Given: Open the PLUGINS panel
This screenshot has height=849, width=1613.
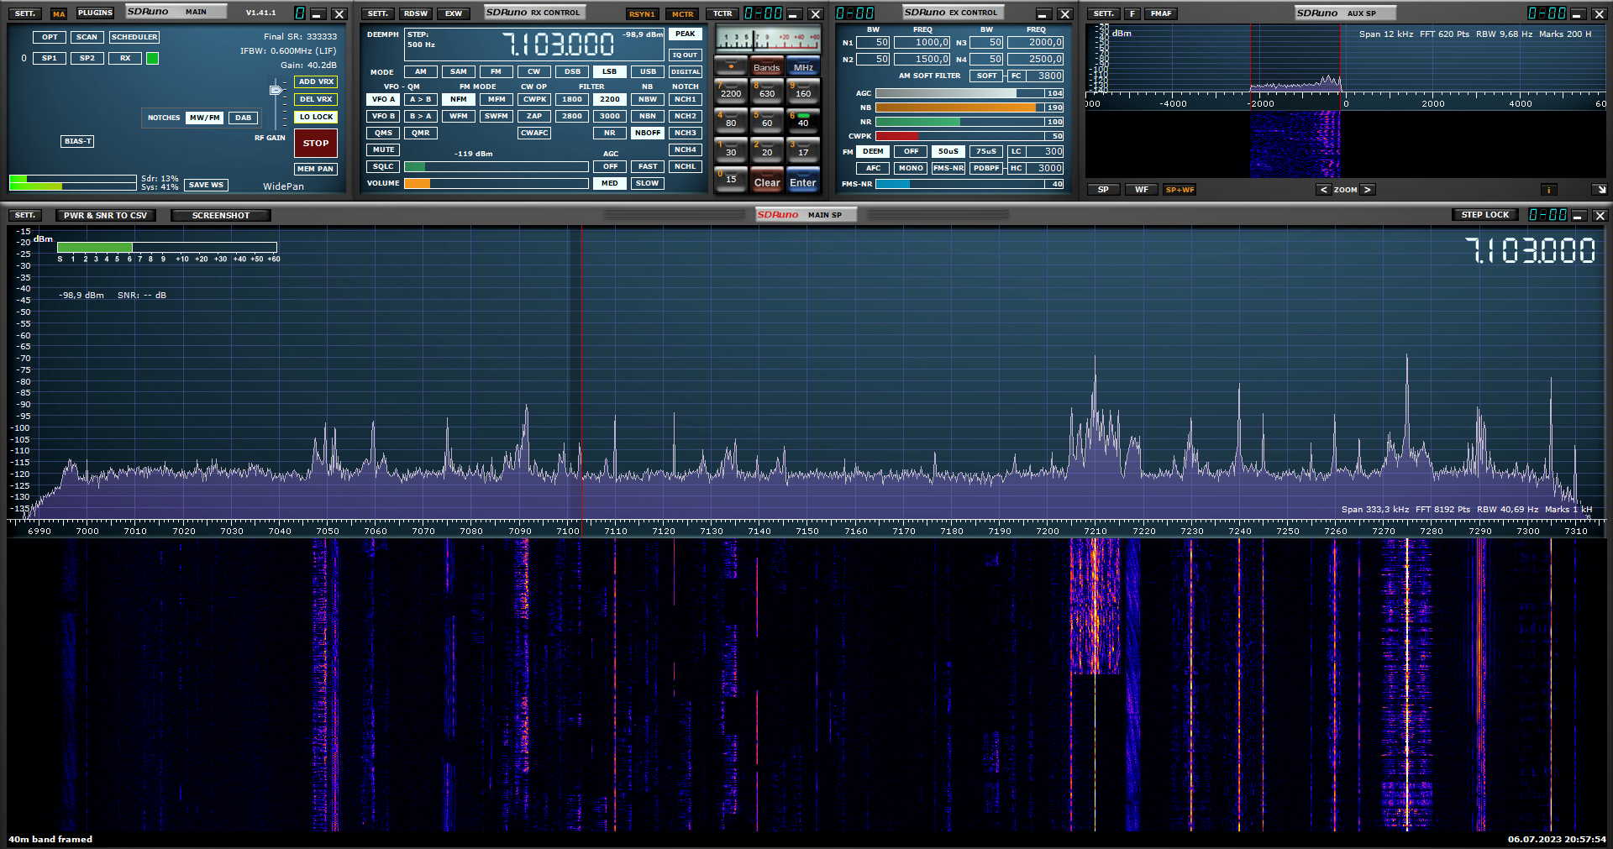Looking at the screenshot, I should coord(95,13).
